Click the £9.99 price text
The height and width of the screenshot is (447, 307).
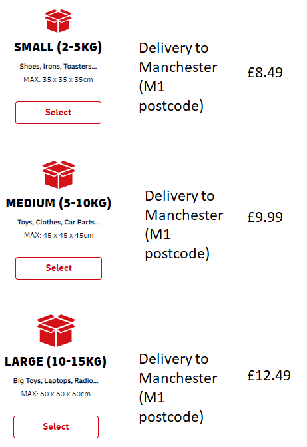(x=265, y=217)
